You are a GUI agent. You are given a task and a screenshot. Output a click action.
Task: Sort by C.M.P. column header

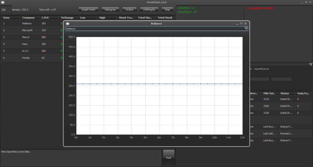(x=49, y=17)
